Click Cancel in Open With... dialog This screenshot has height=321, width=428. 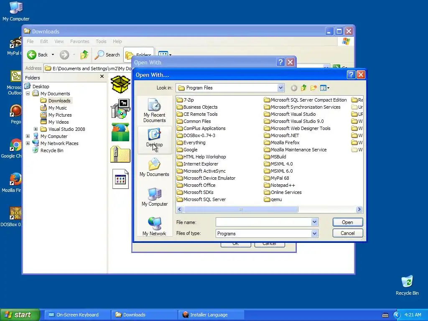coord(347,233)
